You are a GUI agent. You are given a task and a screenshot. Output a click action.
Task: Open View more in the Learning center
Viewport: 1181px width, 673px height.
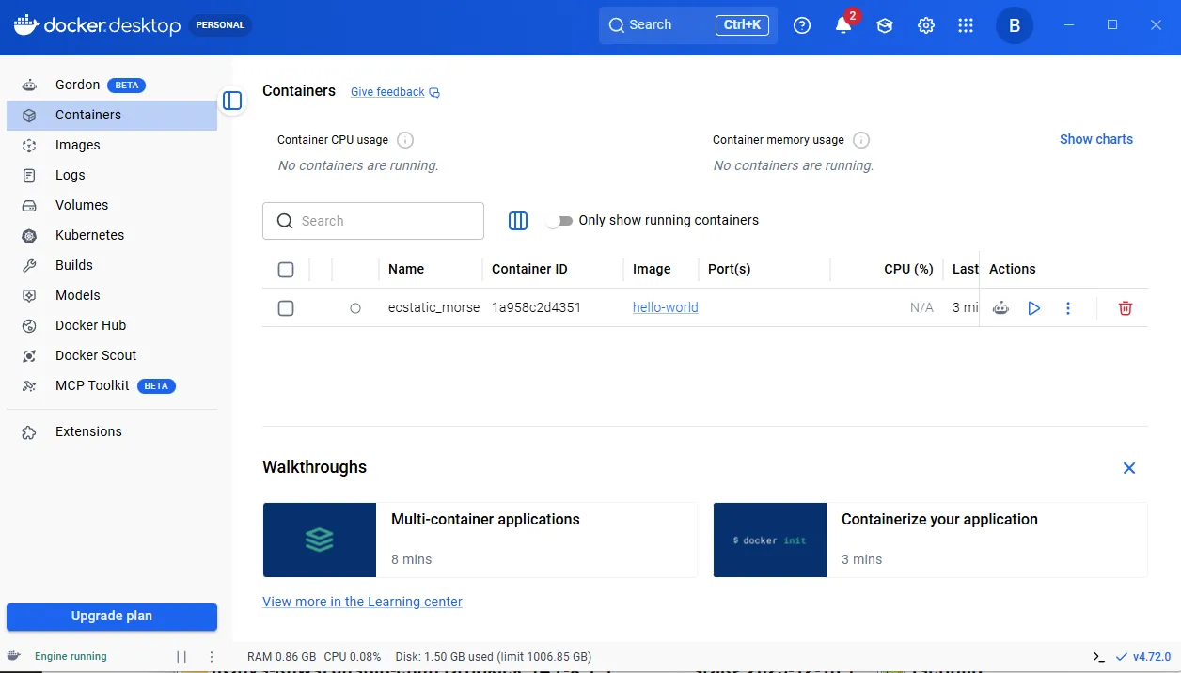(x=362, y=602)
